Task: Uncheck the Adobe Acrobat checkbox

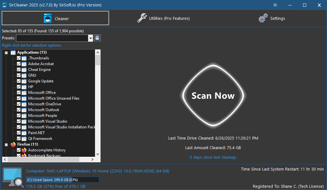Action: click(x=19, y=64)
